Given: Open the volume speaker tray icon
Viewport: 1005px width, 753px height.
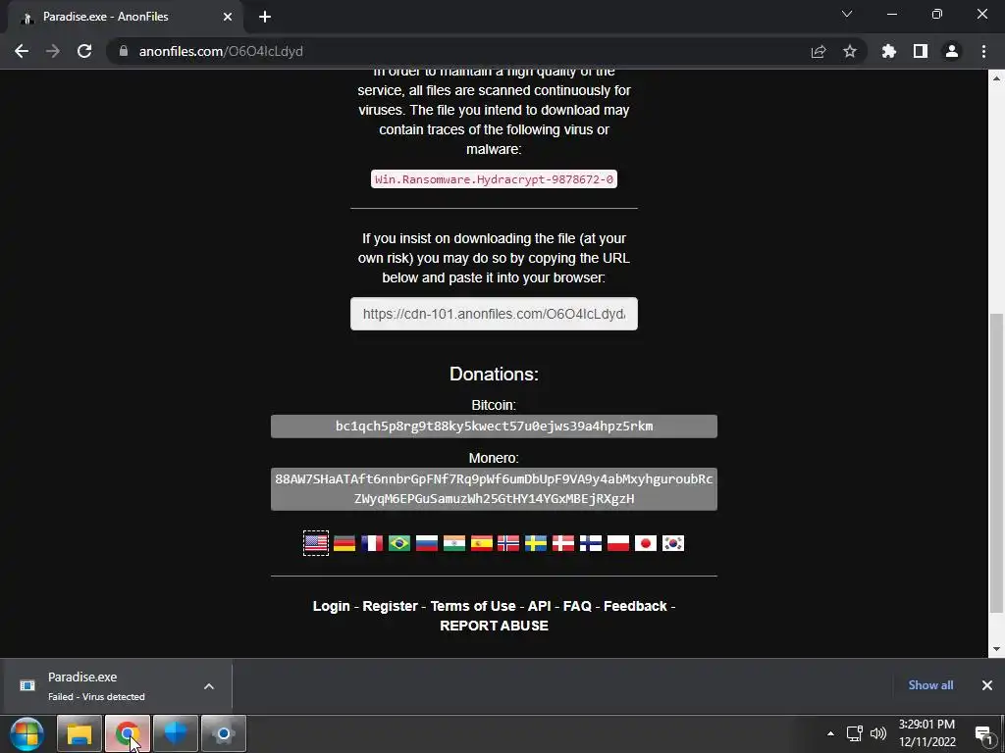Looking at the screenshot, I should [x=878, y=733].
